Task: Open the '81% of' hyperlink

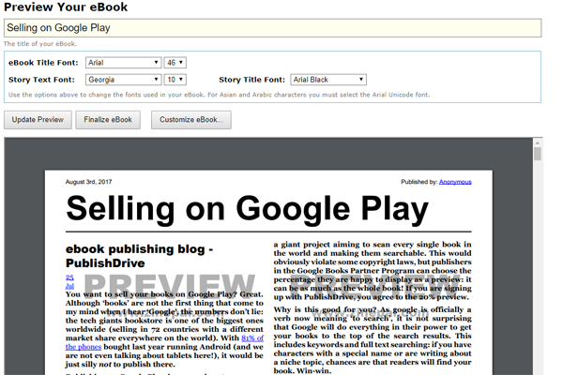Action: [x=252, y=338]
